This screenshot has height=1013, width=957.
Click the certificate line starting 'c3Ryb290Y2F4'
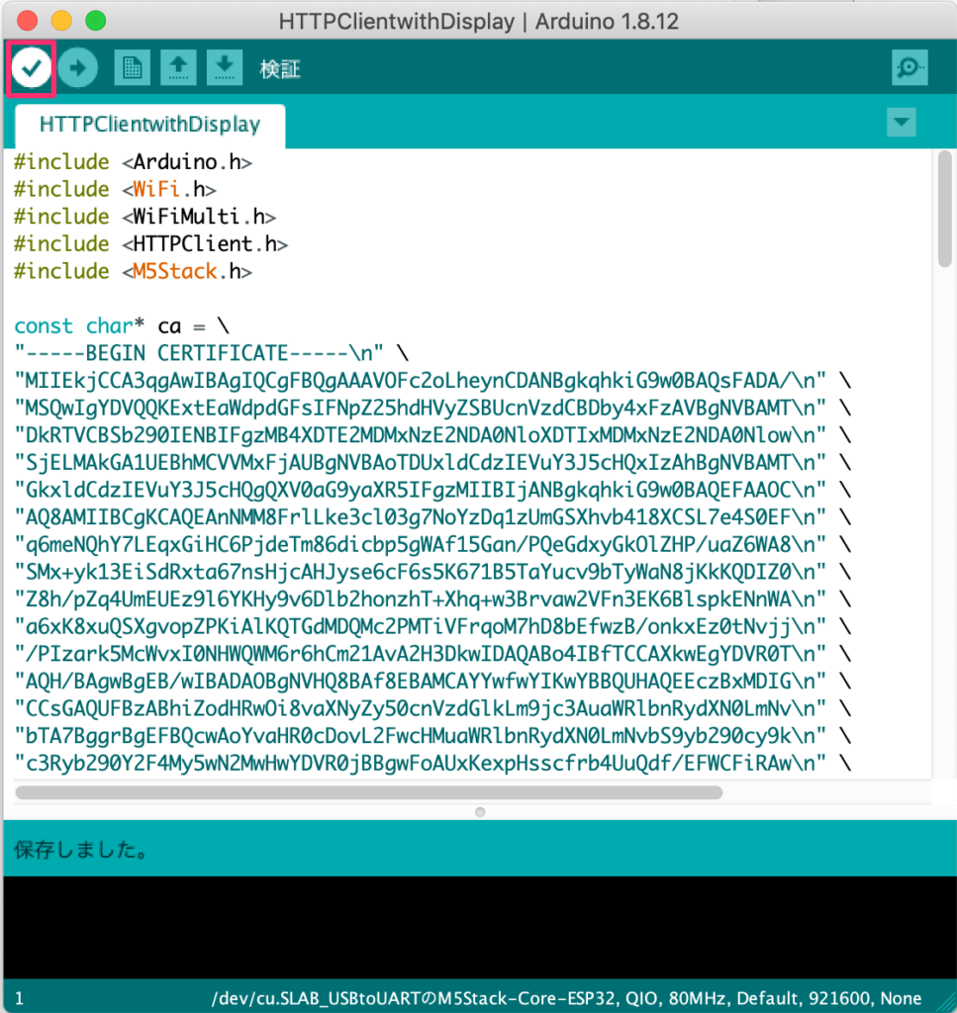[432, 764]
